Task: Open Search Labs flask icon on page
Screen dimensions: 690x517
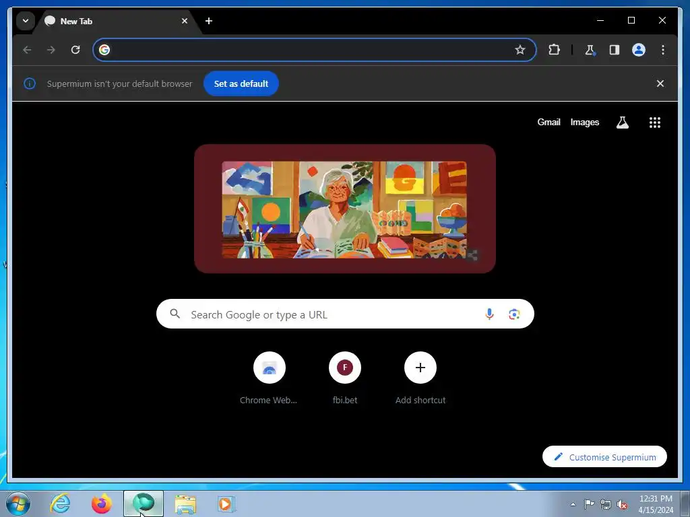Action: tap(622, 123)
